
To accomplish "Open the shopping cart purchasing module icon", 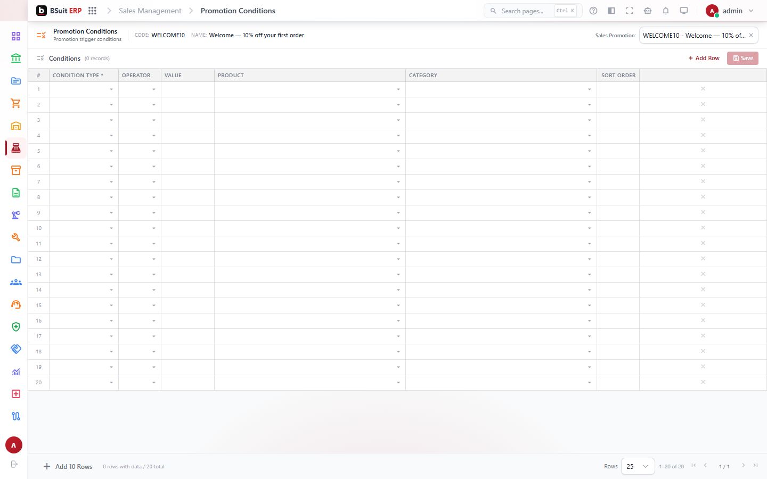I will (x=16, y=103).
